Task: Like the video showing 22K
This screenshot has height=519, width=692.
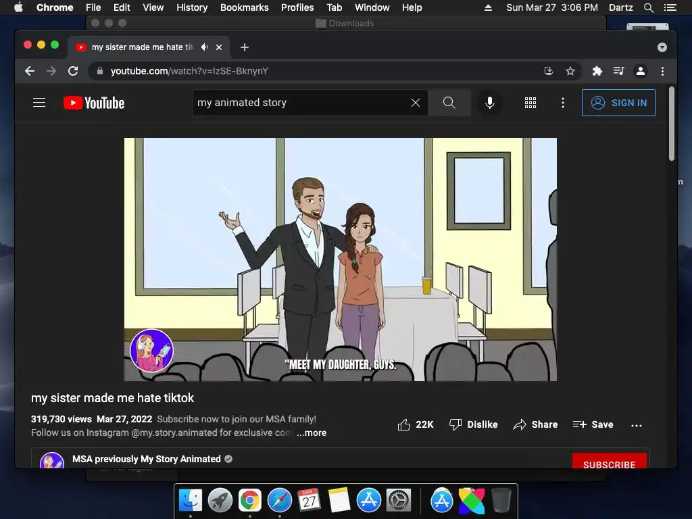Action: (416, 424)
